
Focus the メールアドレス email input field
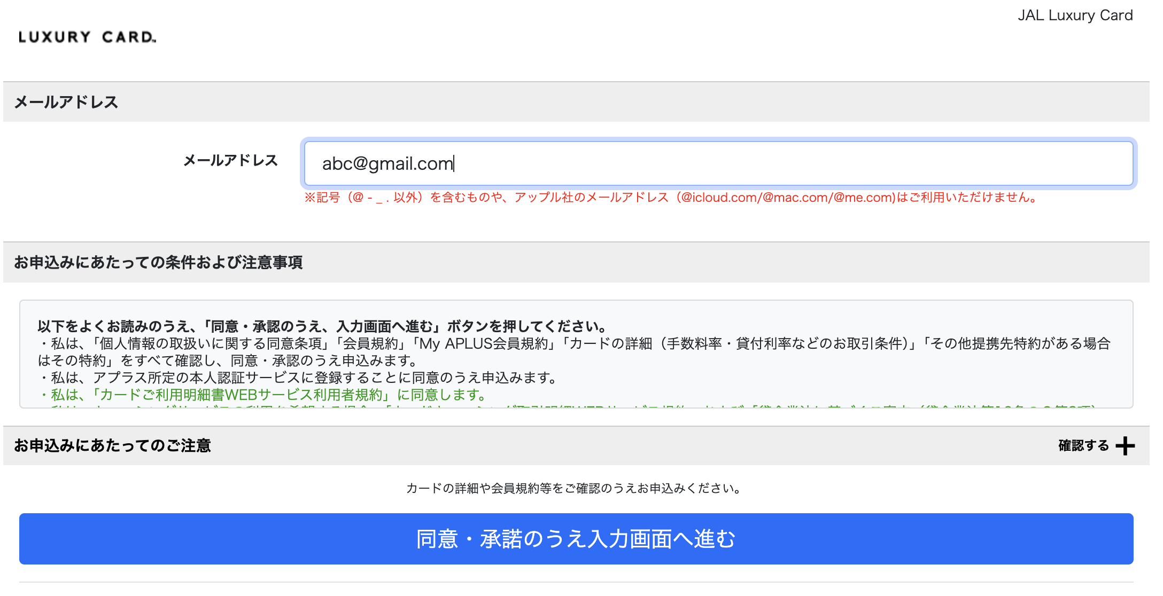click(x=718, y=163)
